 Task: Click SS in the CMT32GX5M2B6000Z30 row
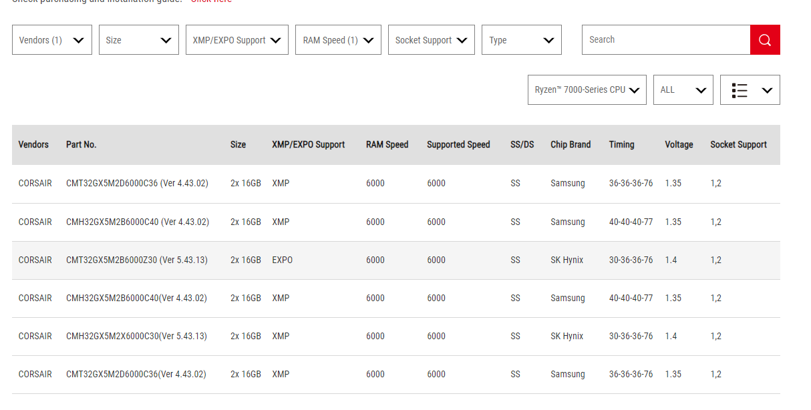coord(515,260)
